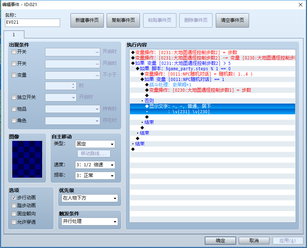Open the 优先级 dropdown showing 在人物下方
The height and width of the screenshot is (248, 307).
pyautogui.click(x=90, y=198)
